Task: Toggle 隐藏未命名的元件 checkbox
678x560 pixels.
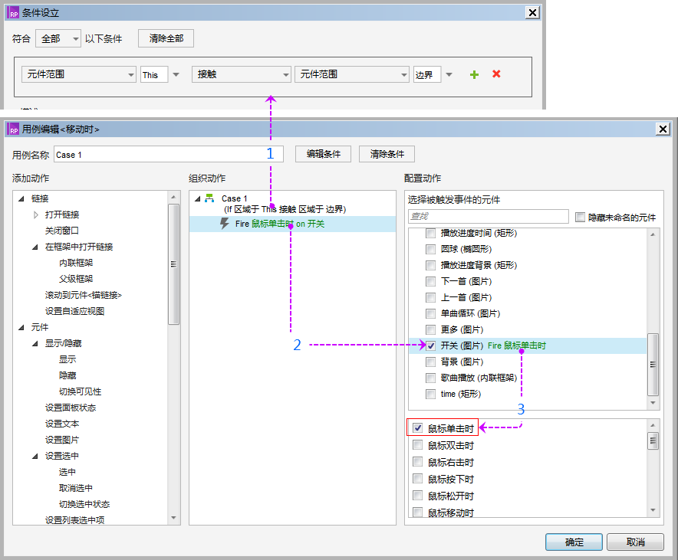Action: click(x=581, y=217)
